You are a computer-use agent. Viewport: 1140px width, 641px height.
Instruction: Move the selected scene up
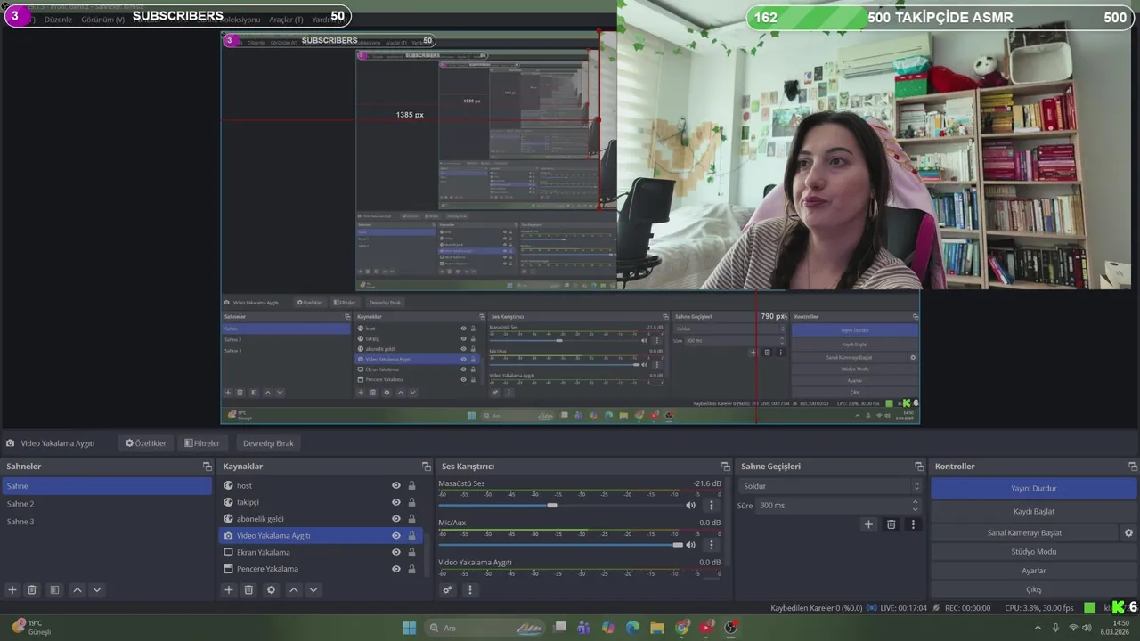click(77, 589)
